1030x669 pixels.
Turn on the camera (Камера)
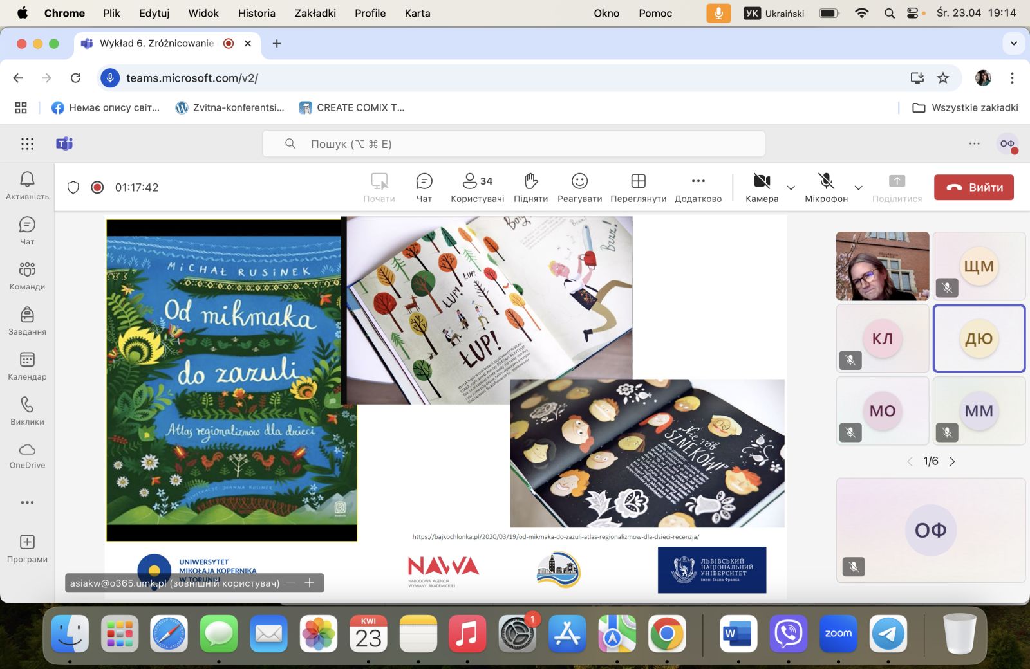point(762,187)
